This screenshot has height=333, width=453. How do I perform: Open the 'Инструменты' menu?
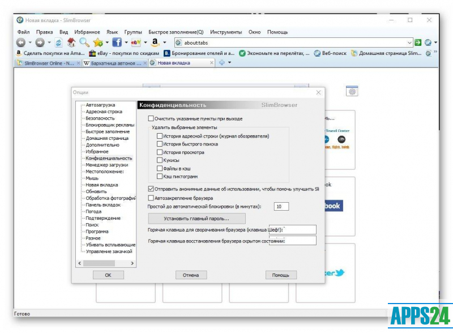[x=226, y=32]
